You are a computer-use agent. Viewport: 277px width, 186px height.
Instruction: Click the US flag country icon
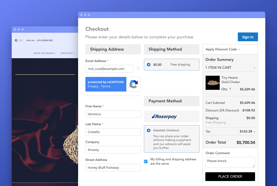click(x=16, y=40)
